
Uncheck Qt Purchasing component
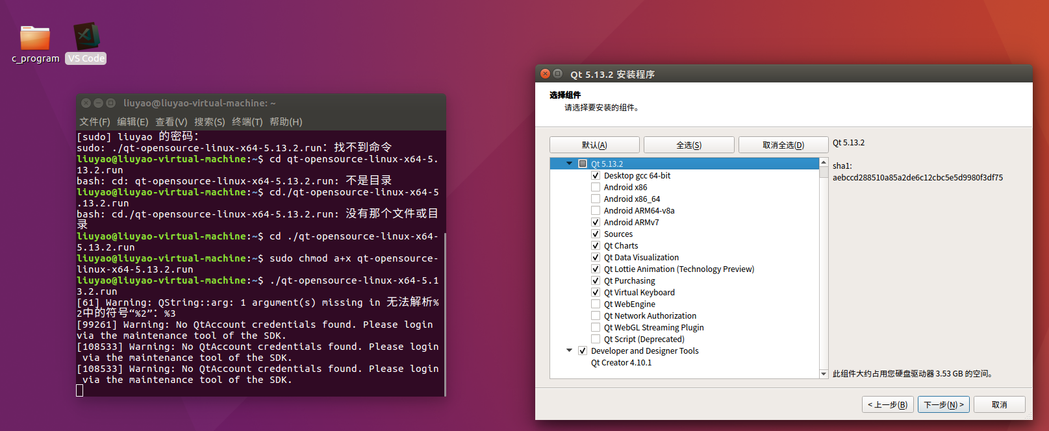[596, 281]
